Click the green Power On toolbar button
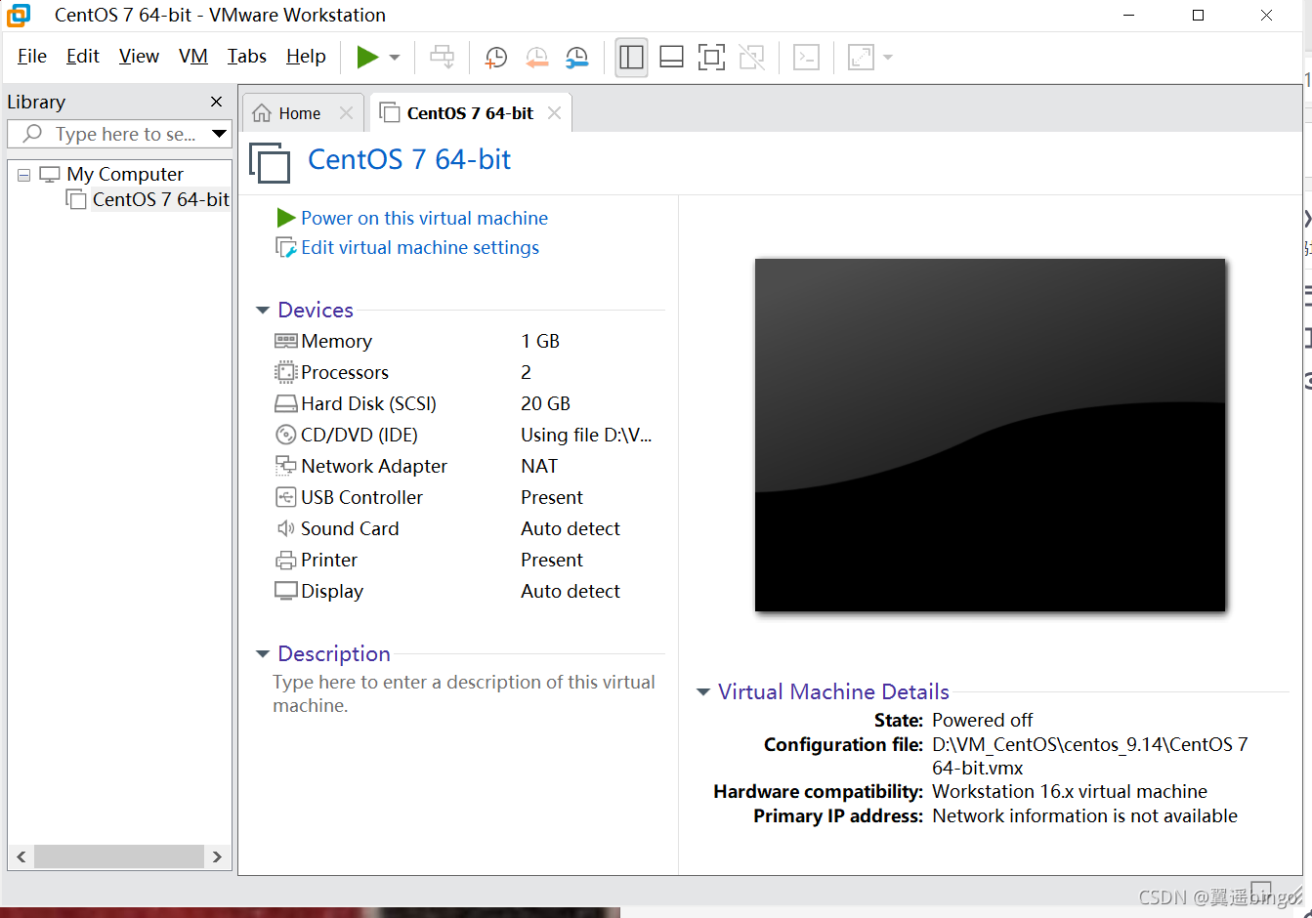 point(367,58)
